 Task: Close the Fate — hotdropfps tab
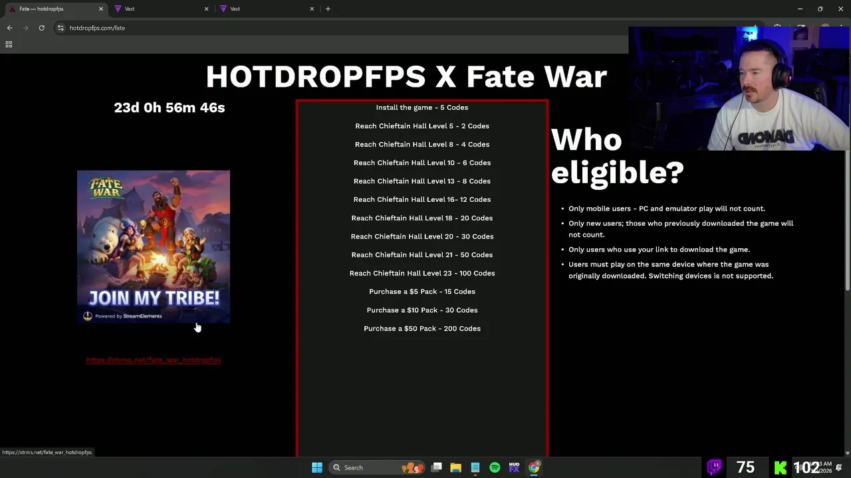pyautogui.click(x=101, y=9)
